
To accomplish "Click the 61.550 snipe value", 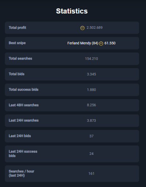I will click(110, 43).
